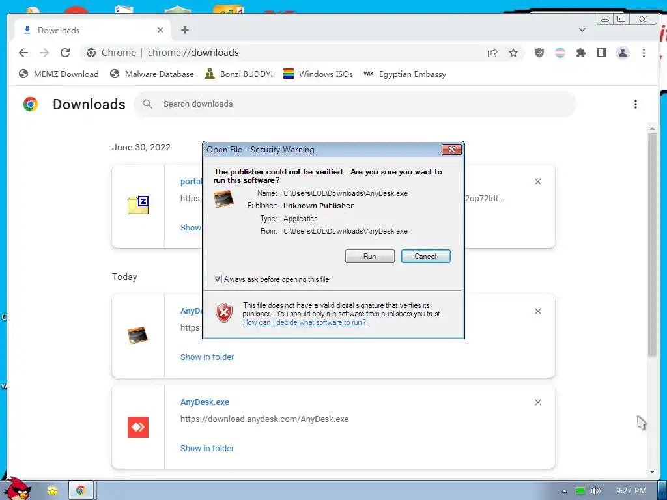The width and height of the screenshot is (667, 500).
Task: Open the Chrome profile avatar
Action: [x=622, y=53]
